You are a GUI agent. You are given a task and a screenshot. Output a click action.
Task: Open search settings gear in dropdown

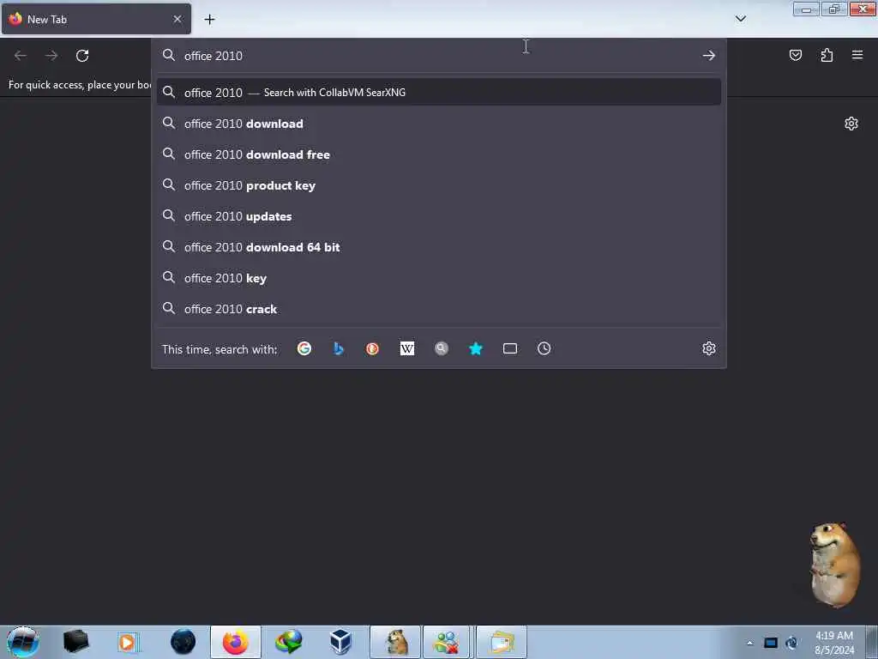pyautogui.click(x=709, y=348)
